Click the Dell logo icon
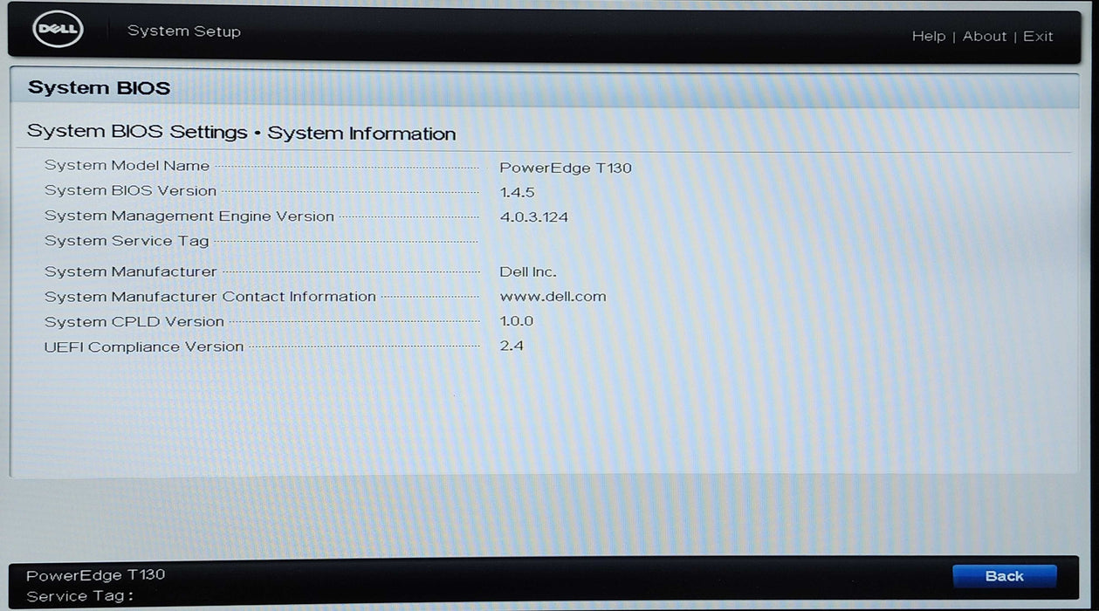The image size is (1099, 611). [x=58, y=31]
